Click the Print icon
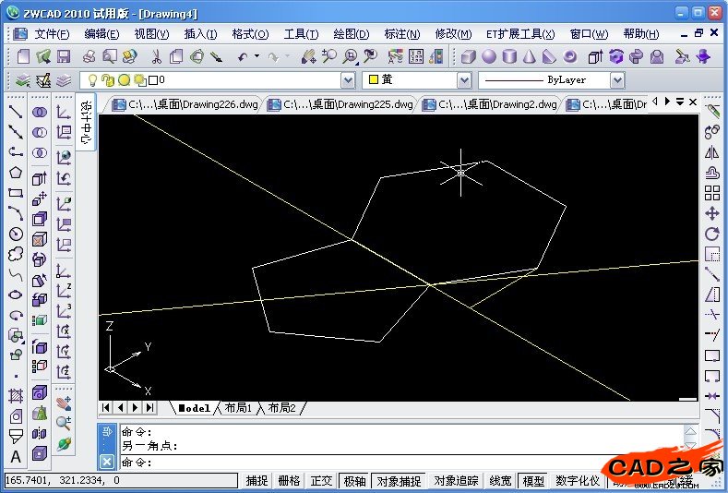Screen dimensions: 728x493 pos(90,56)
